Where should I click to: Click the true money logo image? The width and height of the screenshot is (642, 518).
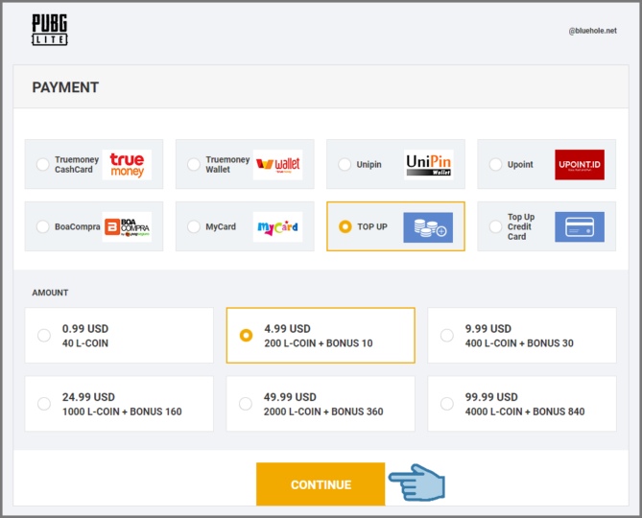(x=127, y=164)
